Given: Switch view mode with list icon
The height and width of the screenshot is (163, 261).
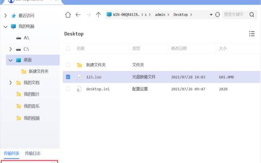Looking at the screenshot, I should pos(252,34).
